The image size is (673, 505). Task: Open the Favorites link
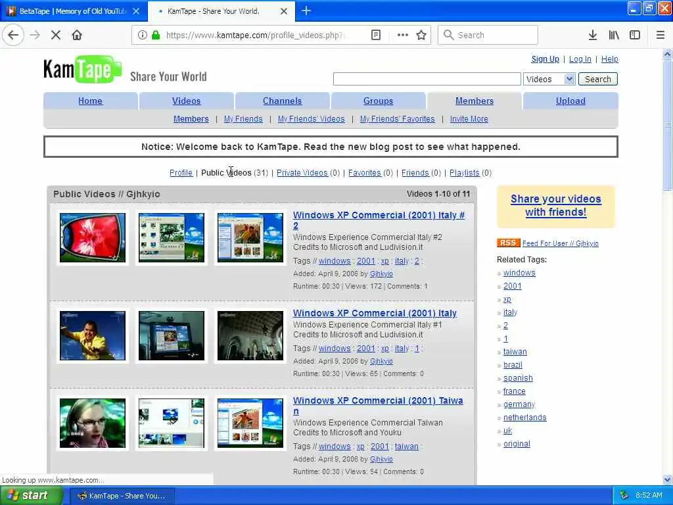tap(364, 173)
